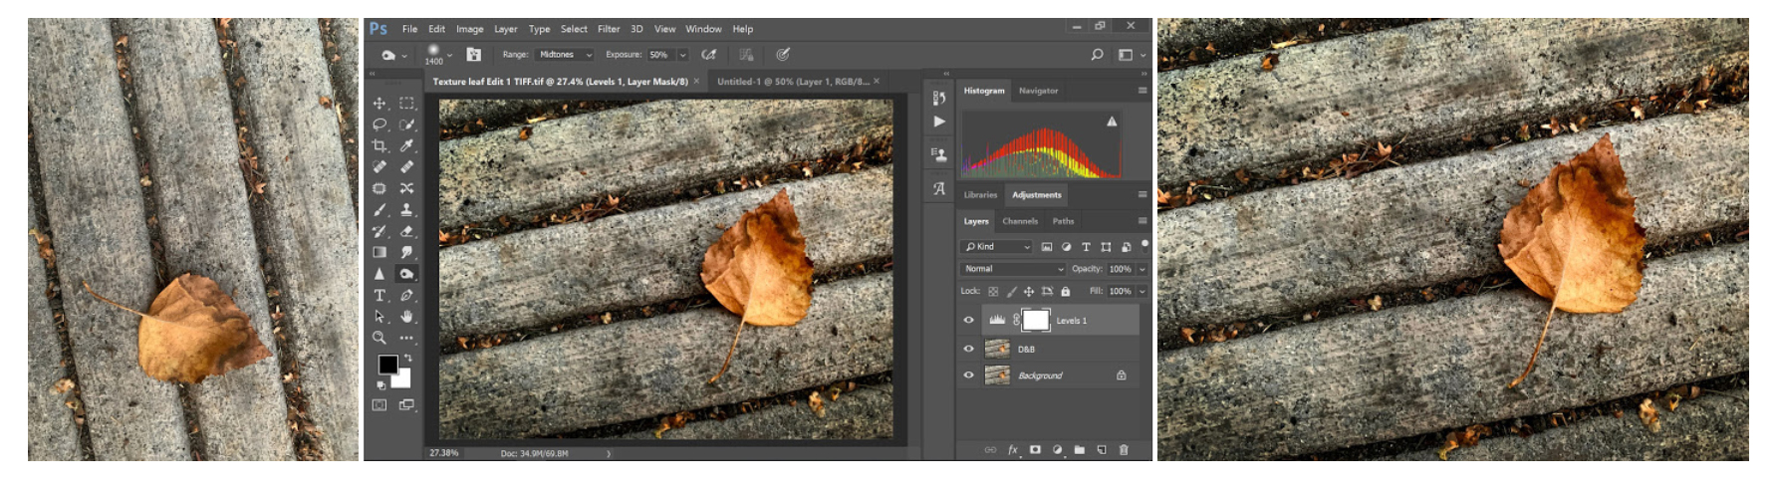
Task: Open the tool preset picker arrow
Action: pyautogui.click(x=403, y=56)
